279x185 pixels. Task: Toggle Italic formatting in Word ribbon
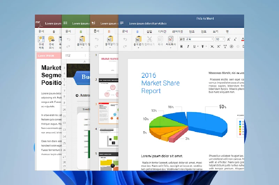(x=188, y=47)
